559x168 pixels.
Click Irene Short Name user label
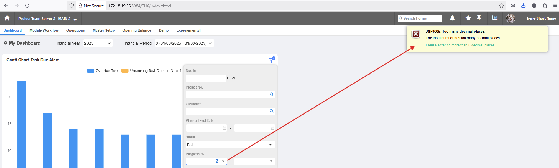point(541,18)
